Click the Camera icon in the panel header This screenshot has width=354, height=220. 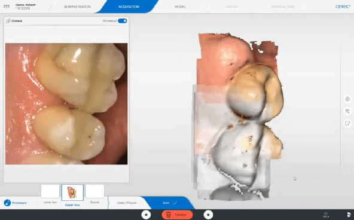[8, 21]
